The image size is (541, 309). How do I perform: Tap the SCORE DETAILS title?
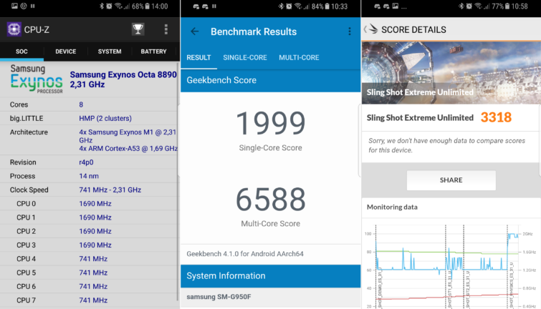coord(413,29)
